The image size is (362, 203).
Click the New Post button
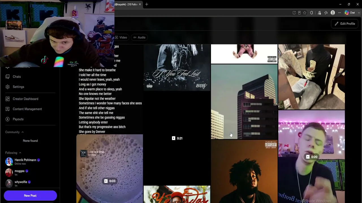[30, 196]
